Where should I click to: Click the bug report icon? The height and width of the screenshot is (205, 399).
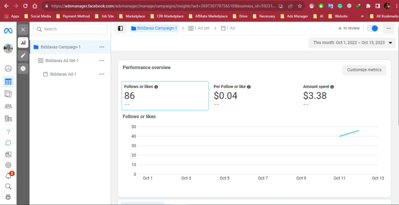click(8, 197)
